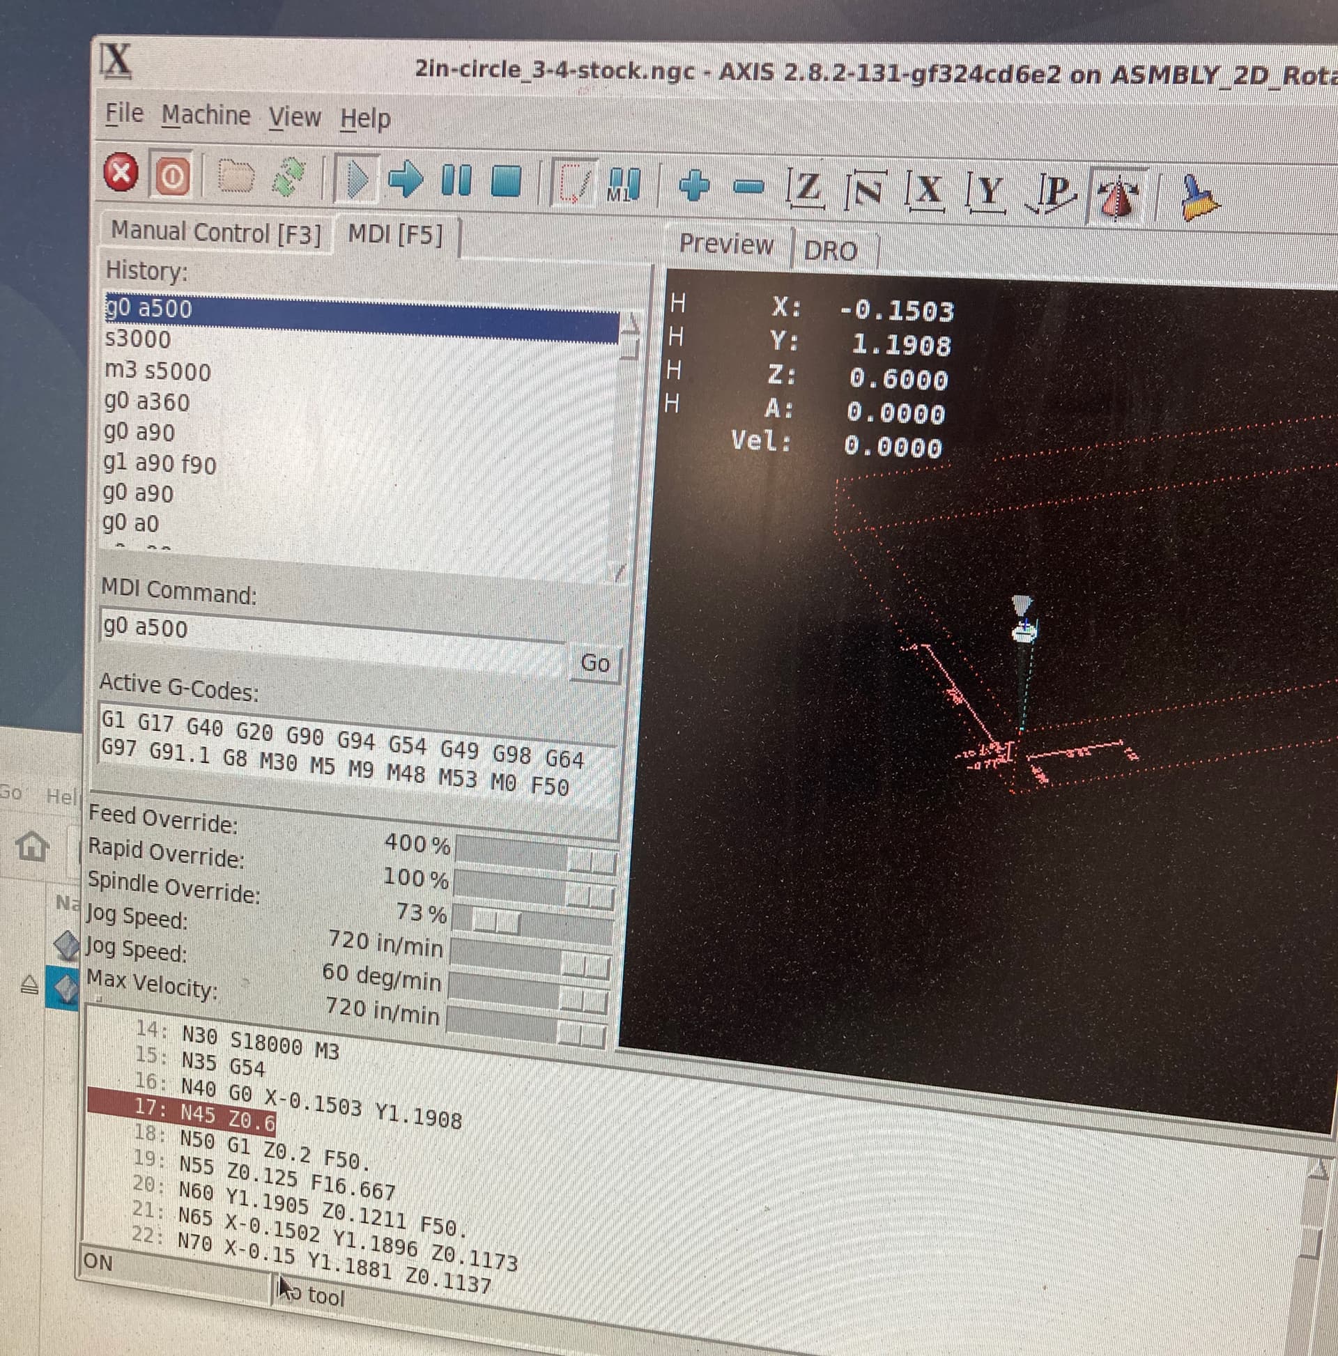1338x1356 pixels.
Task: Reload the current file with green arrows icon
Action: [x=288, y=178]
